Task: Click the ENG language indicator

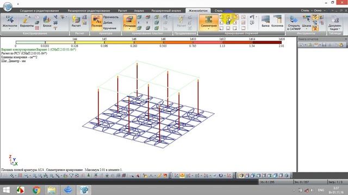Action: [321, 190]
